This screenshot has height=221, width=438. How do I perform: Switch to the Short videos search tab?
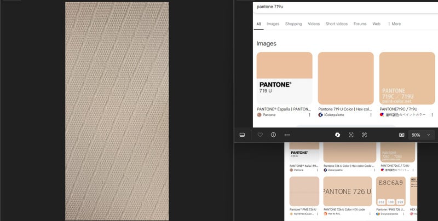pyautogui.click(x=337, y=24)
